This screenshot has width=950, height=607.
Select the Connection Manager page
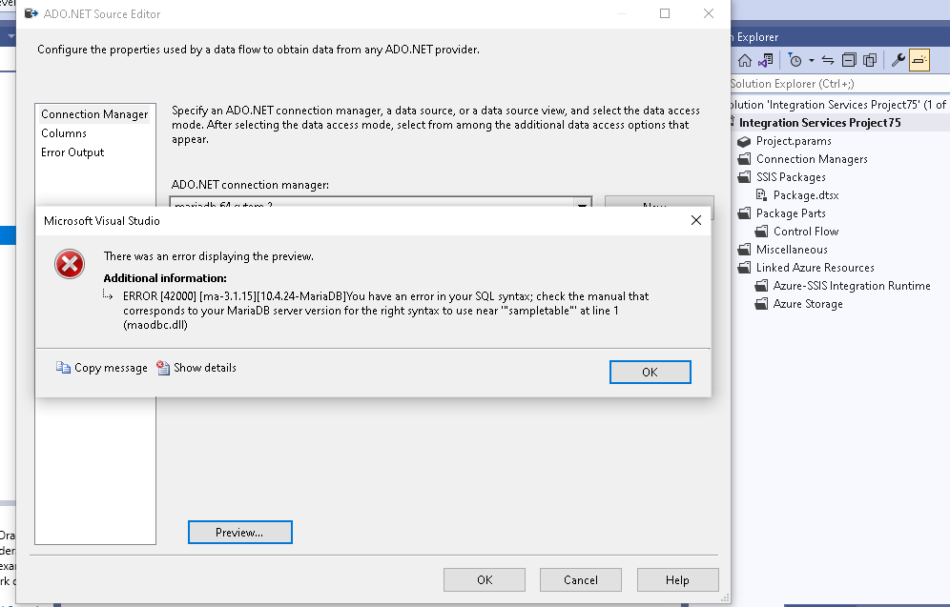click(94, 114)
